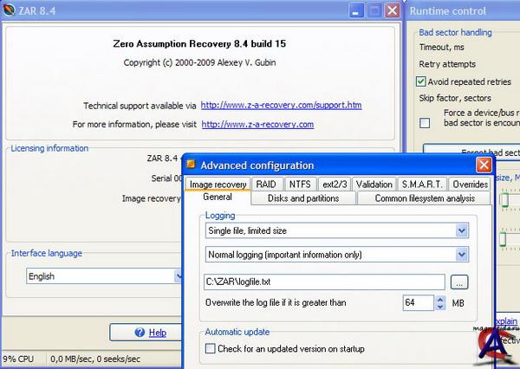The height and width of the screenshot is (369, 520).
Task: Tick the Force a device/bus reset checkbox
Action: tap(425, 123)
